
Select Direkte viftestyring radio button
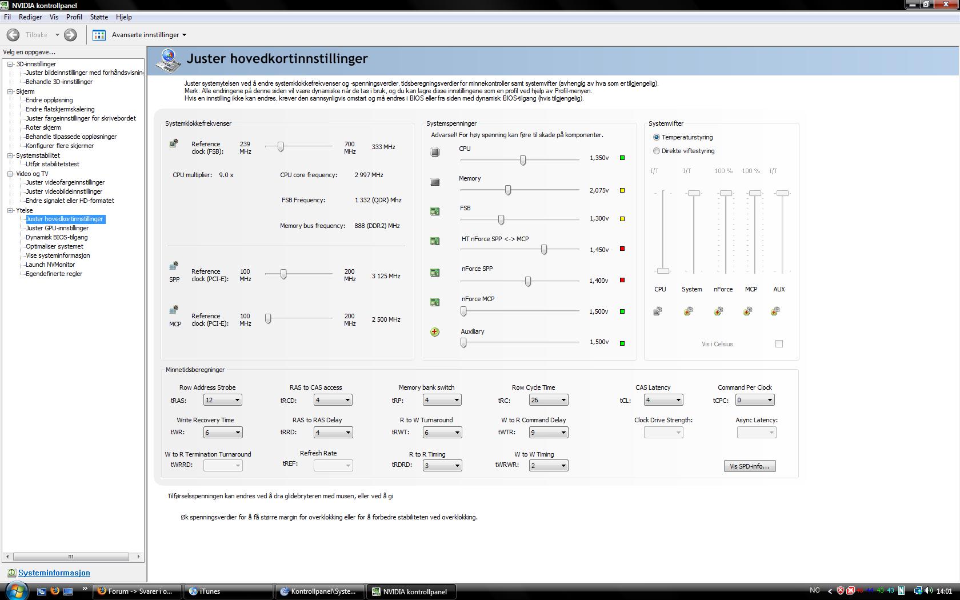657,151
